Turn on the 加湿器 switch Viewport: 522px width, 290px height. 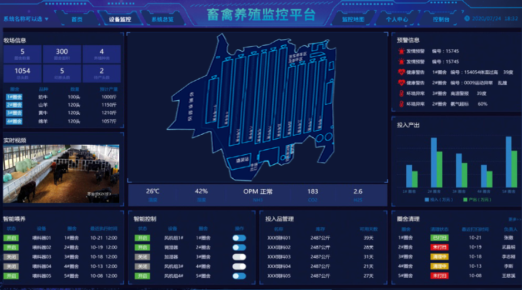239,257
